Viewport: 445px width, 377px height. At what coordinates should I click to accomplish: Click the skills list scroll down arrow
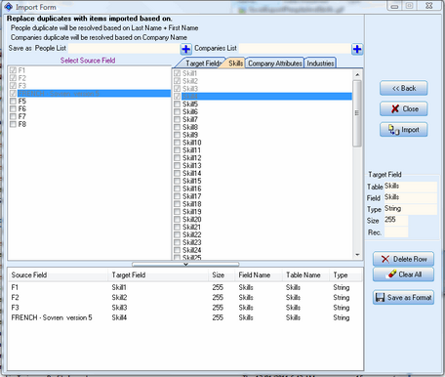click(357, 255)
